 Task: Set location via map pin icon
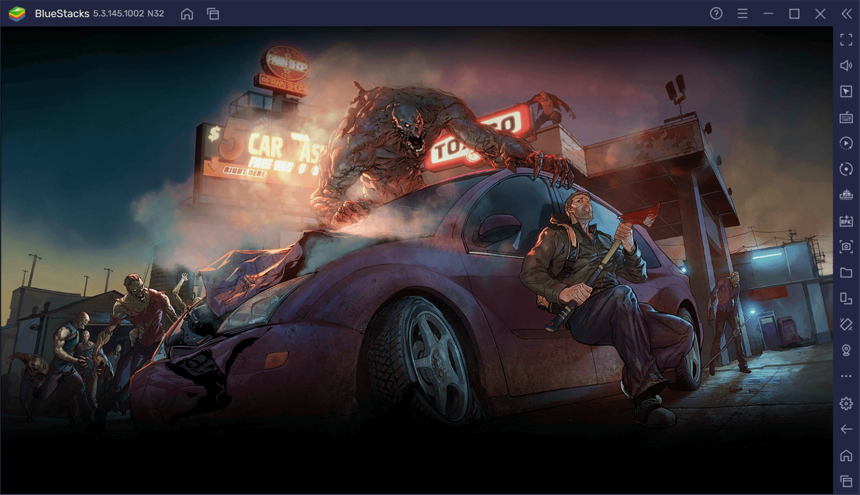coord(846,350)
